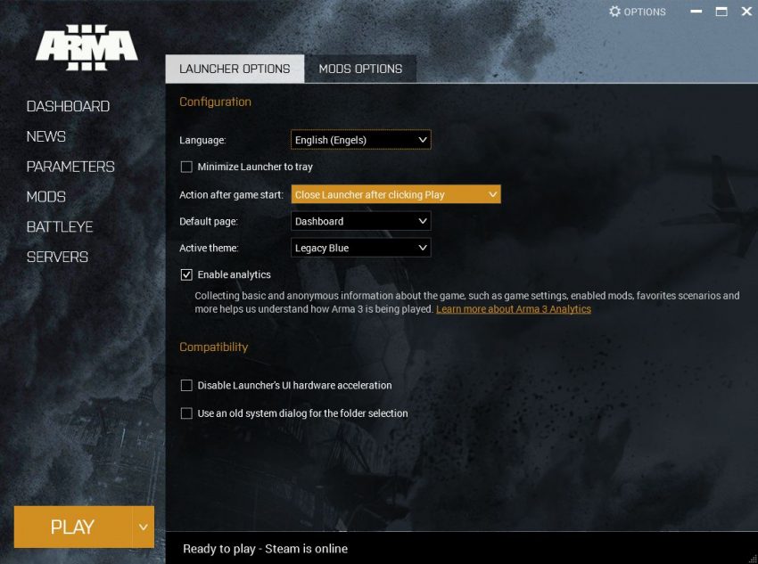The width and height of the screenshot is (758, 564).
Task: Select the LAUNCHER OPTIONS tab
Action: pos(235,68)
